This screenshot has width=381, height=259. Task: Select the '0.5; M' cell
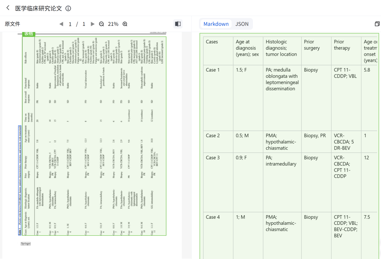point(248,142)
